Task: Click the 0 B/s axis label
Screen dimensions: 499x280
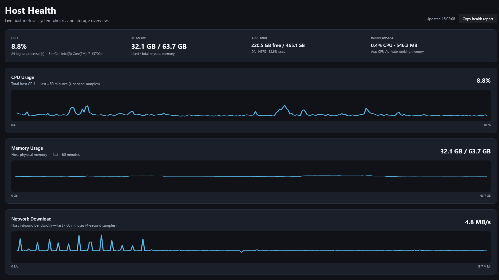Action: pos(15,267)
